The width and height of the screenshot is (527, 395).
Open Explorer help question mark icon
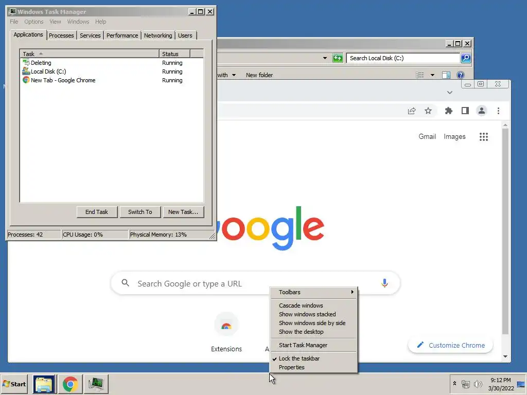(x=461, y=75)
